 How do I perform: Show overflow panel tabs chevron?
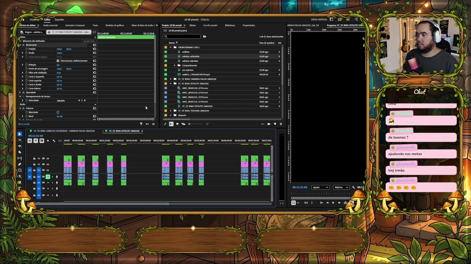point(157,25)
